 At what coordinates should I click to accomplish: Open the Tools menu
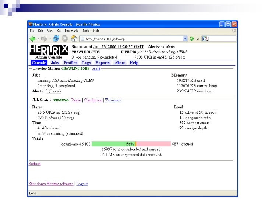pos(86,31)
